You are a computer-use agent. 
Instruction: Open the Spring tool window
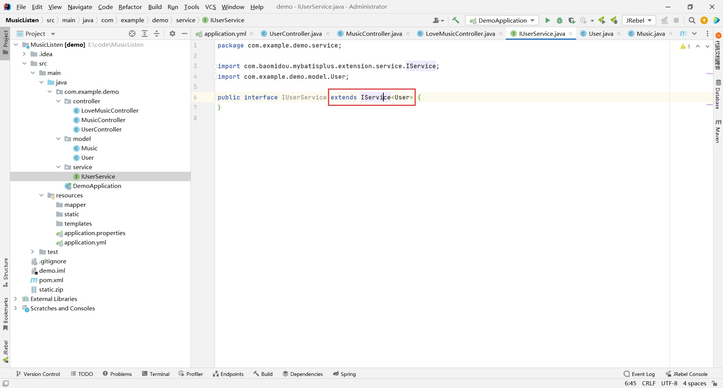[345, 374]
